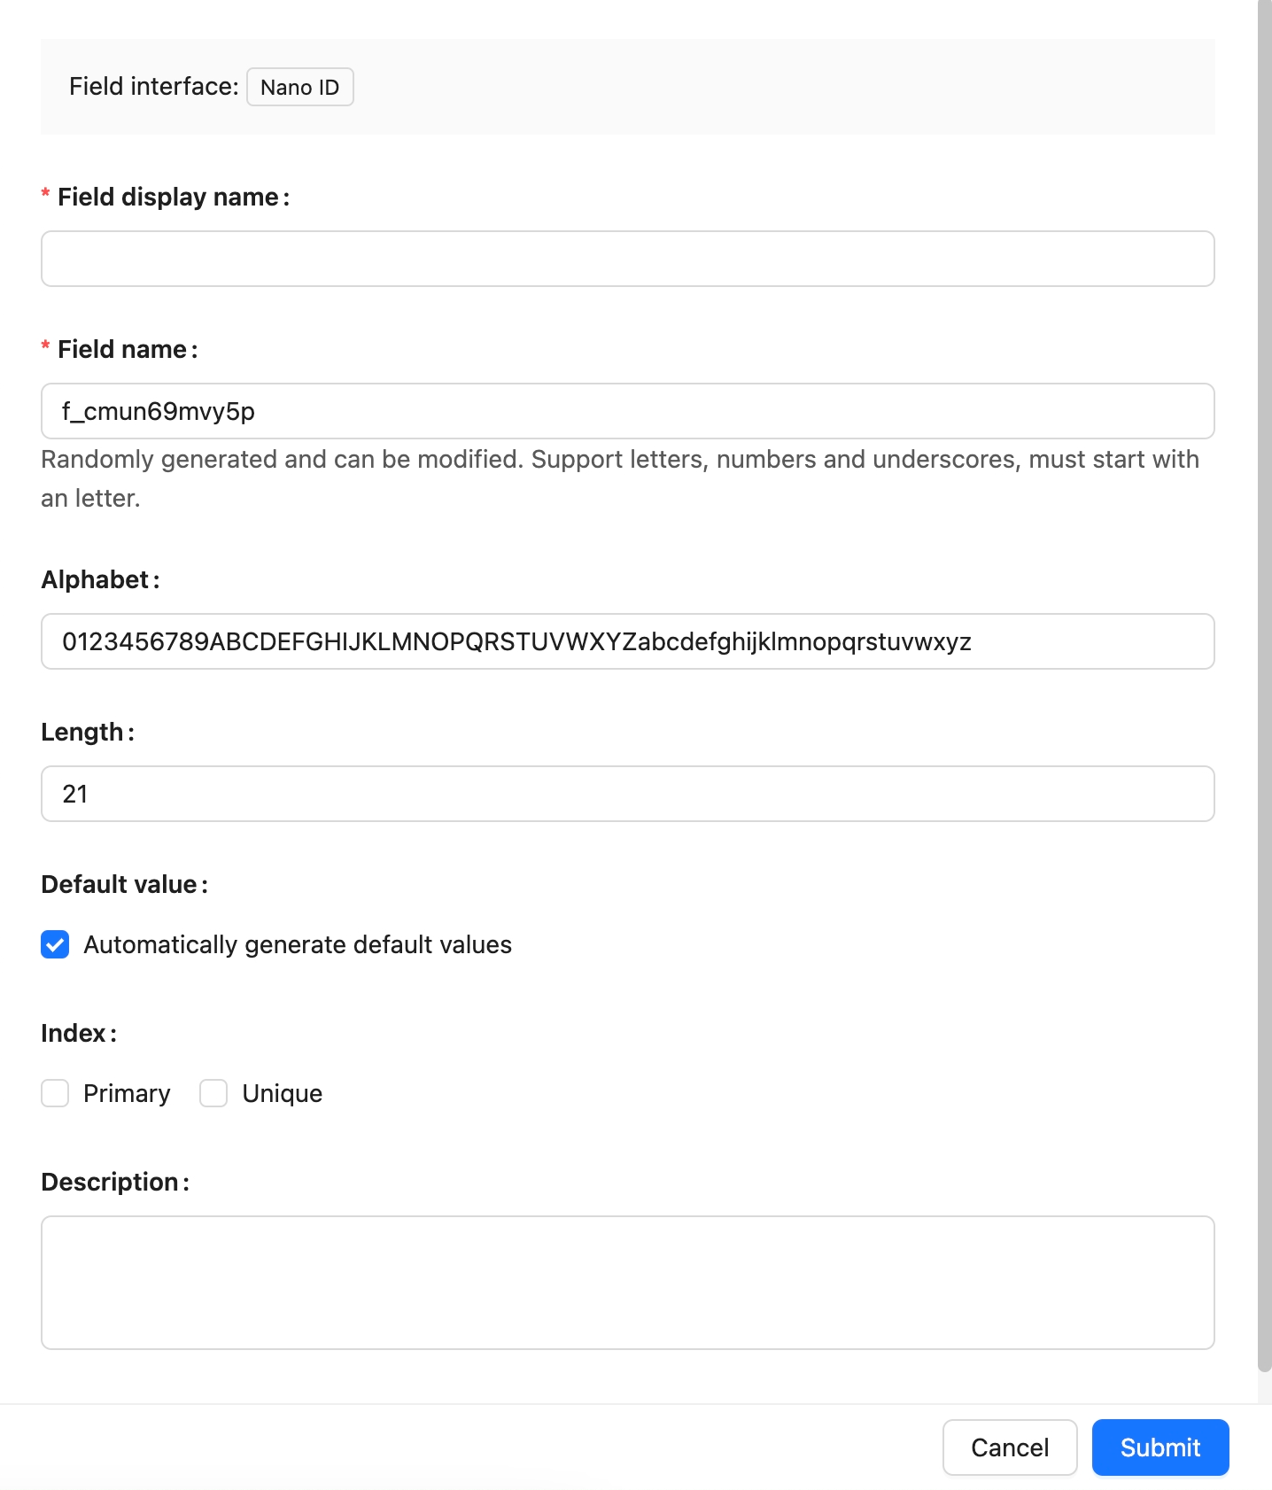
Task: Tick the Unique index checkbox
Action: (213, 1093)
